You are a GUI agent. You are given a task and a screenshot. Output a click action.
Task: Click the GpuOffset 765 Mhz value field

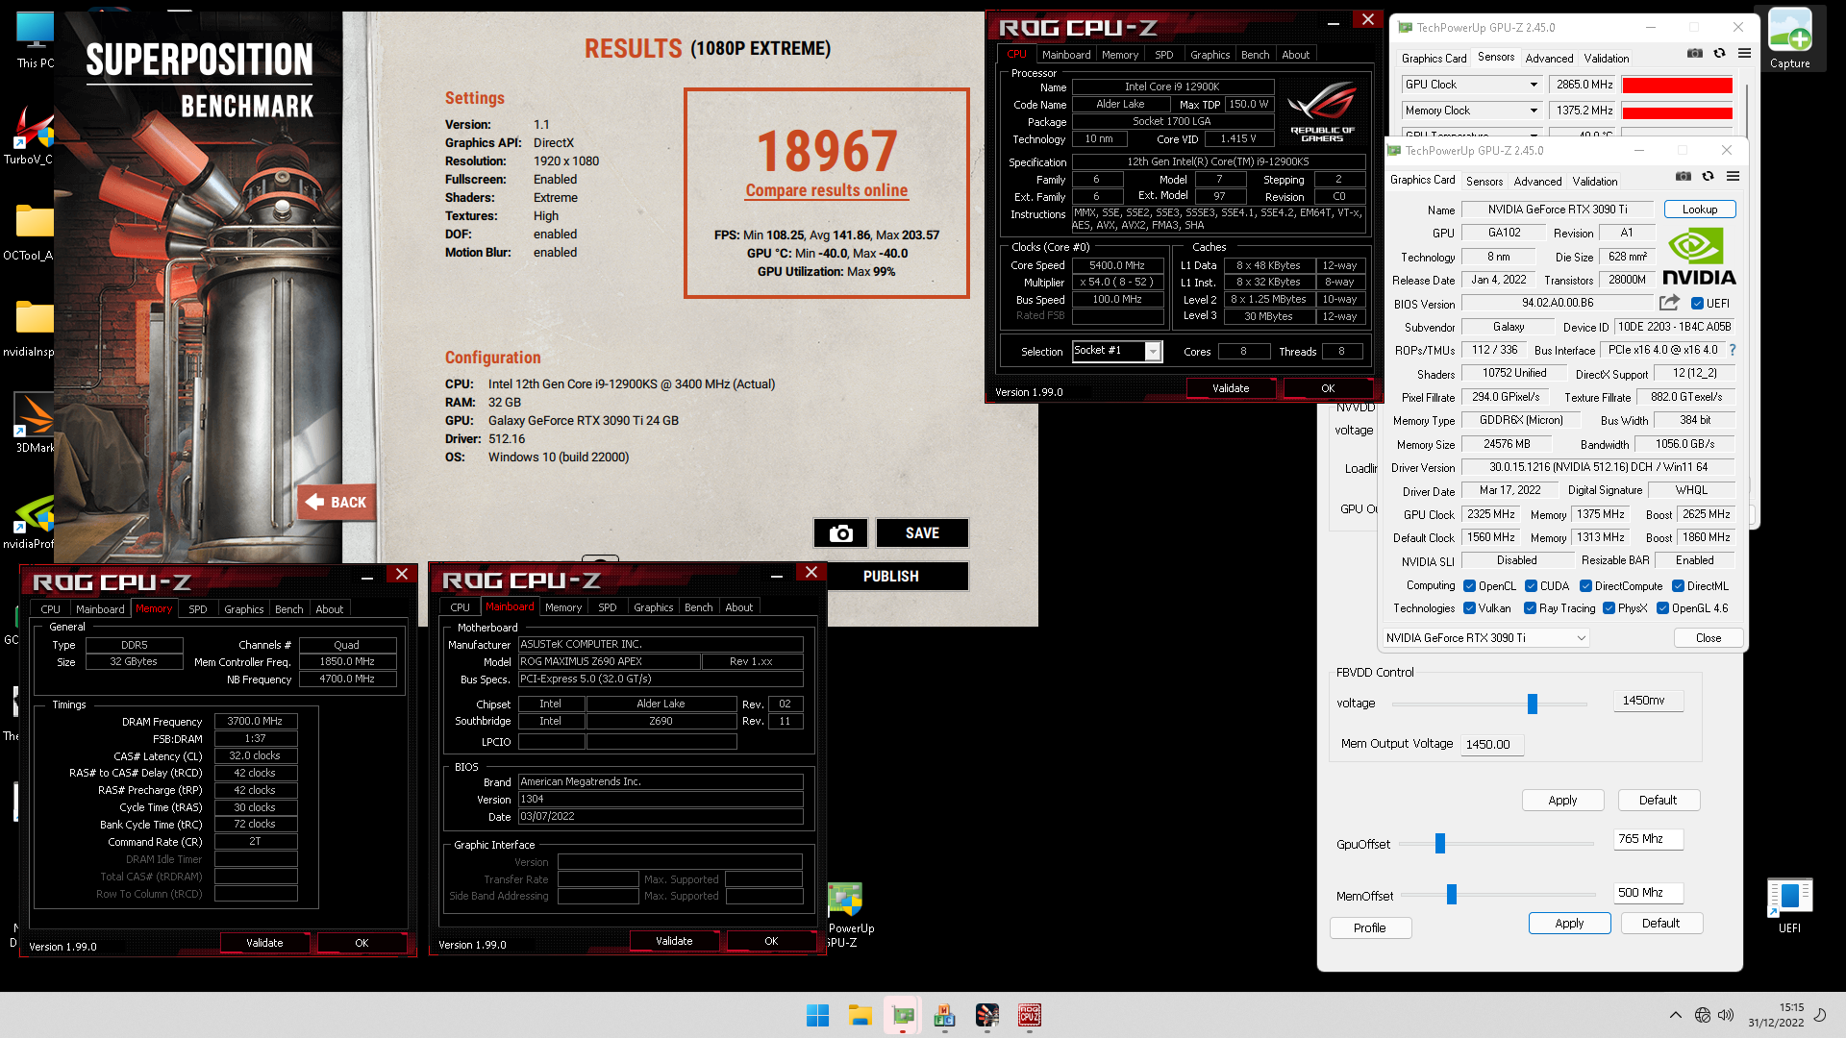click(x=1648, y=839)
